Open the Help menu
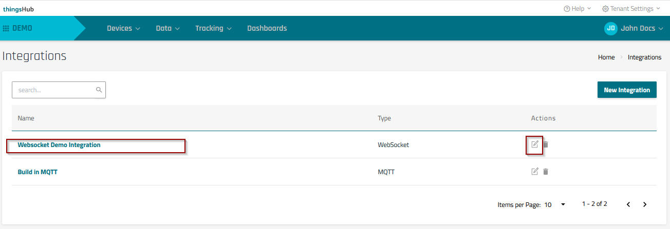Image resolution: width=670 pixels, height=229 pixels. click(578, 9)
